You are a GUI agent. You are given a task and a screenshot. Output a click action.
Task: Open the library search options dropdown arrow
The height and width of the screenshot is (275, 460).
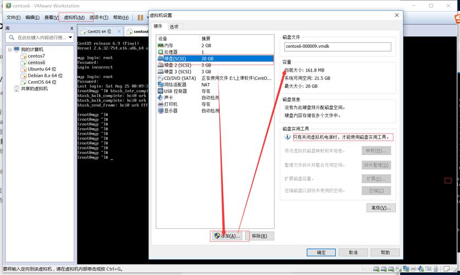(x=70, y=37)
